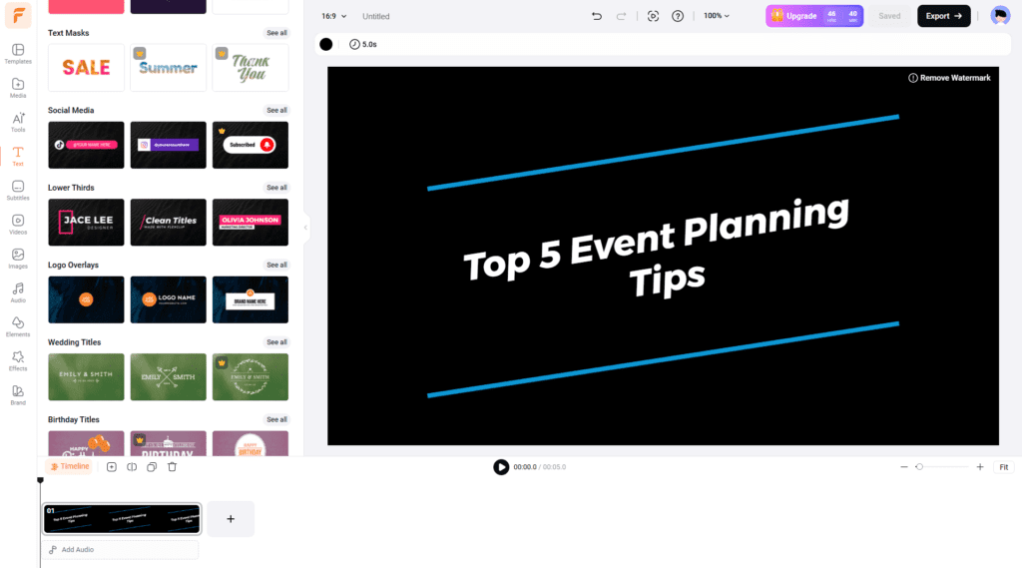Open the Subtitles sidebar panel

[x=18, y=191]
